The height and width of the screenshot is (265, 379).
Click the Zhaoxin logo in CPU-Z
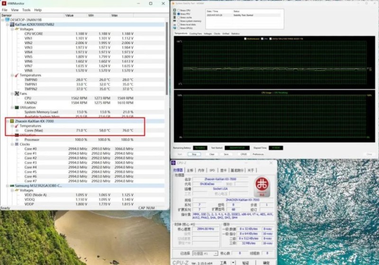coord(260,186)
